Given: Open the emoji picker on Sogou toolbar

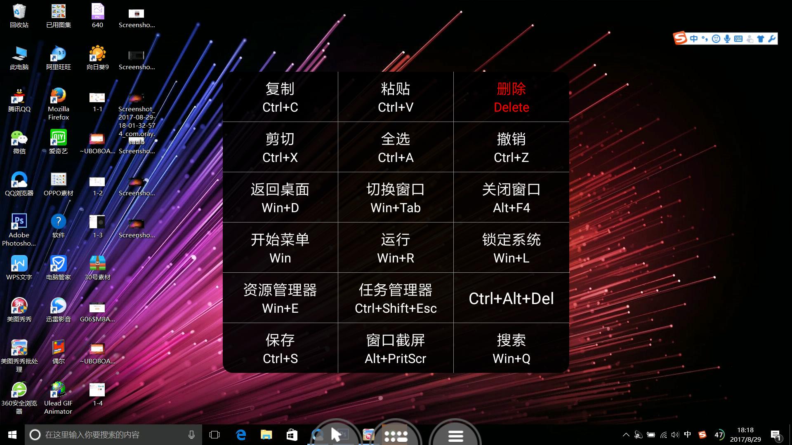Looking at the screenshot, I should point(716,39).
